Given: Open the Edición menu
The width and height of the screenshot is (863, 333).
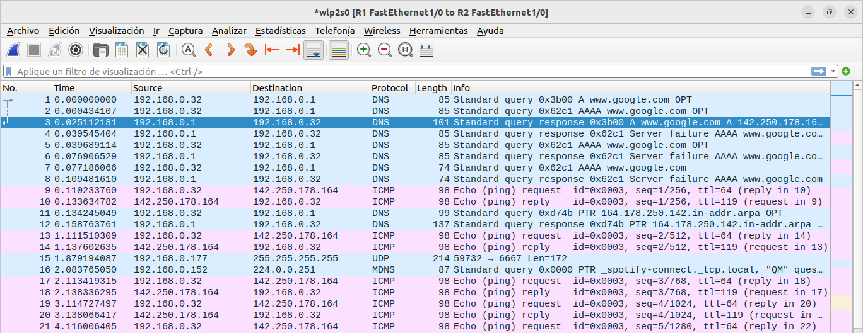Looking at the screenshot, I should [x=64, y=30].
